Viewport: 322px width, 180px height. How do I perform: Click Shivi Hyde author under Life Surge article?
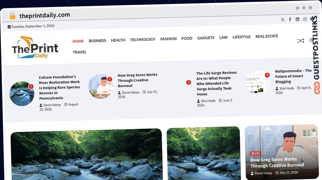(206, 101)
